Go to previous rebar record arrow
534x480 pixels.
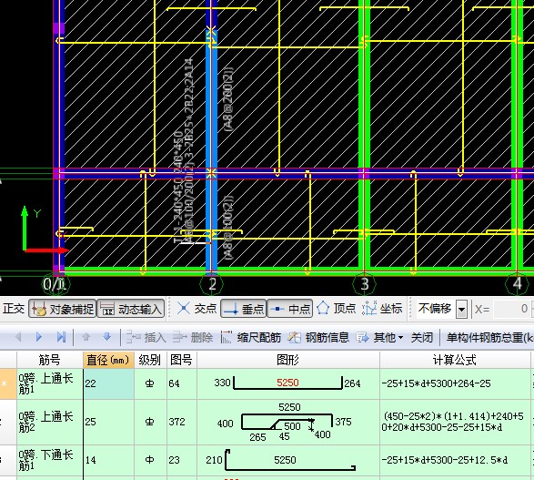(x=18, y=338)
